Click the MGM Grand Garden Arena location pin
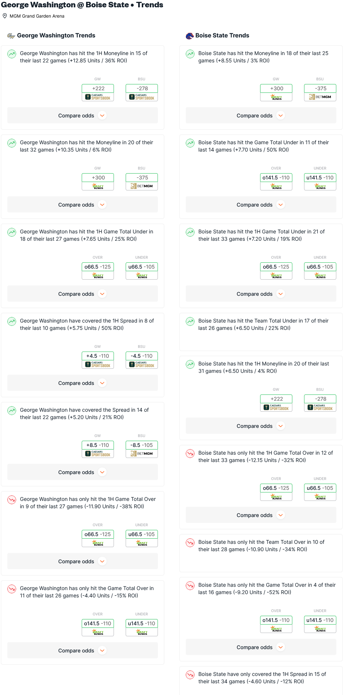Image resolution: width=344 pixels, height=695 pixels. pyautogui.click(x=5, y=16)
